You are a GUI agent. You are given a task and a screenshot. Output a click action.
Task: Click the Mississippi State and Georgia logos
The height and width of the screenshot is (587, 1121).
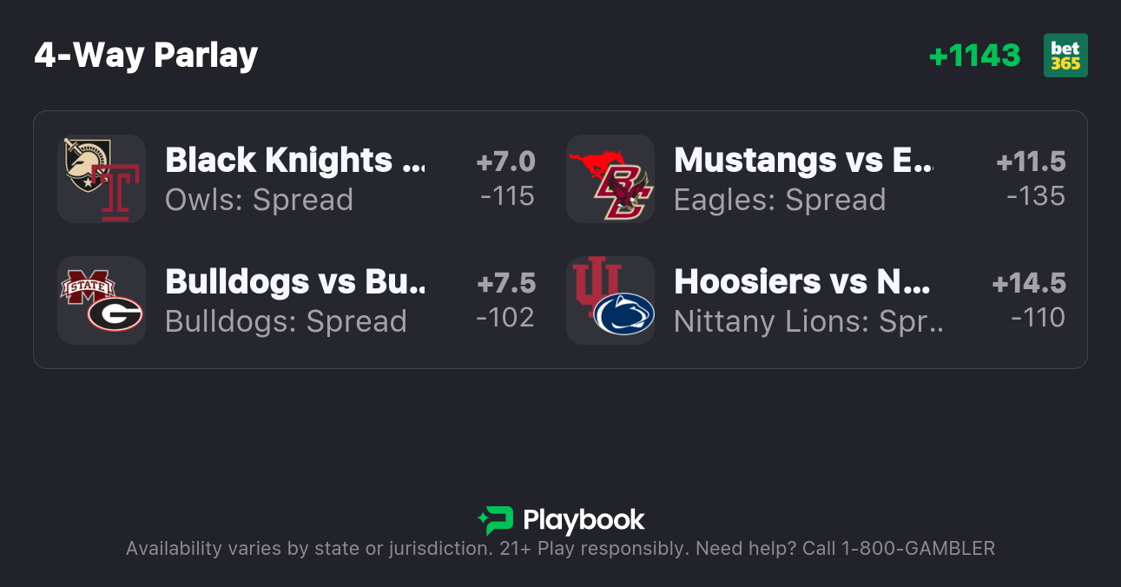pyautogui.click(x=101, y=300)
